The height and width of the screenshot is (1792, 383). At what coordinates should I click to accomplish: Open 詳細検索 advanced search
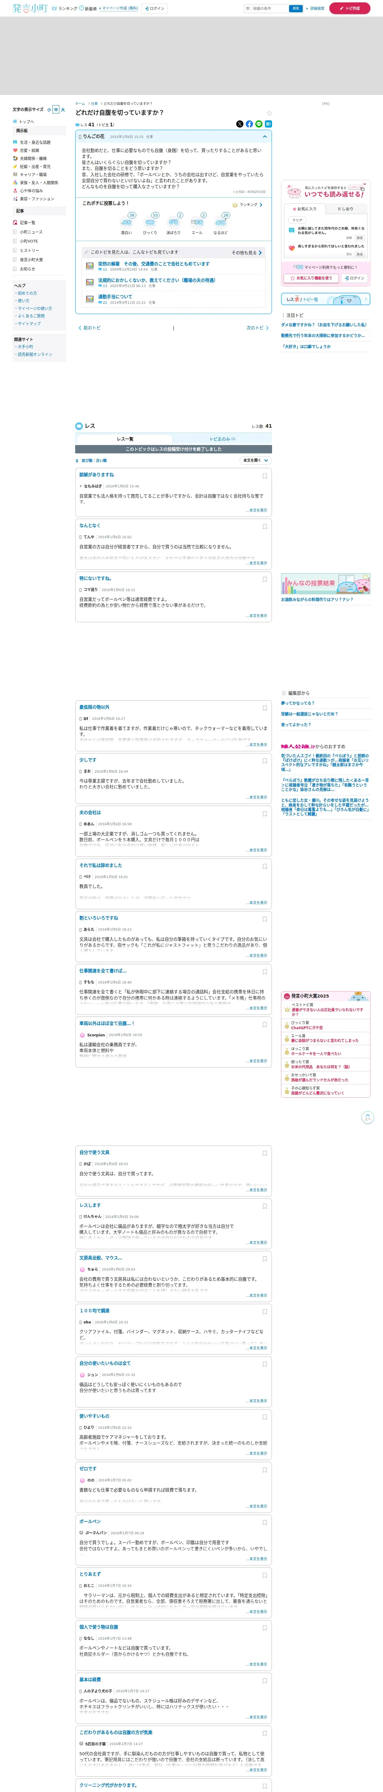316,8
